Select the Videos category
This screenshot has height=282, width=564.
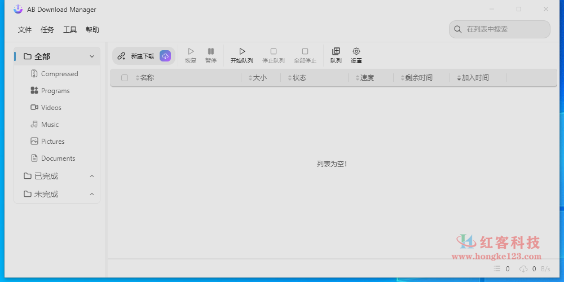[57, 108]
